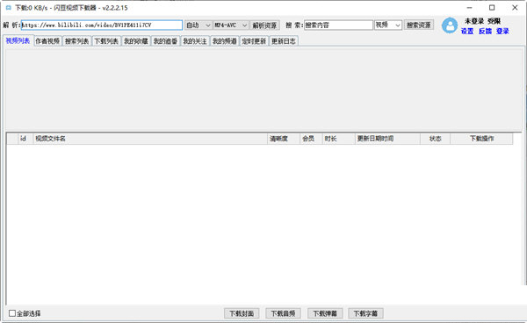Click the 下载音频 button
This screenshot has width=527, height=323.
click(x=284, y=313)
